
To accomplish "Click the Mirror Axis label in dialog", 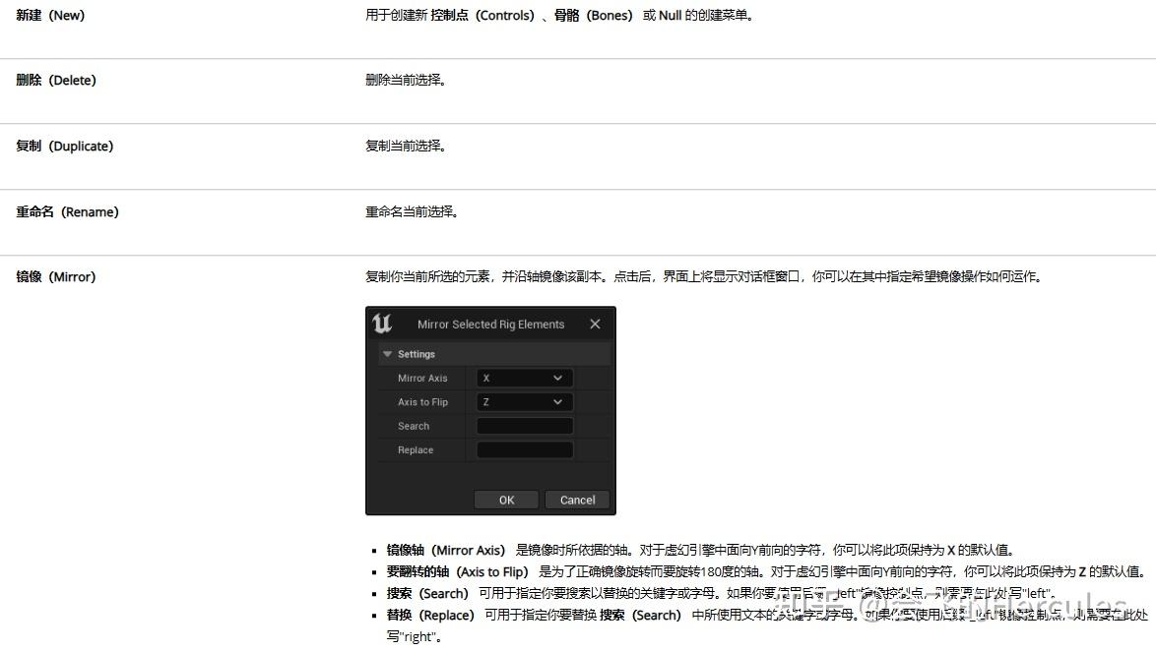I will [422, 379].
